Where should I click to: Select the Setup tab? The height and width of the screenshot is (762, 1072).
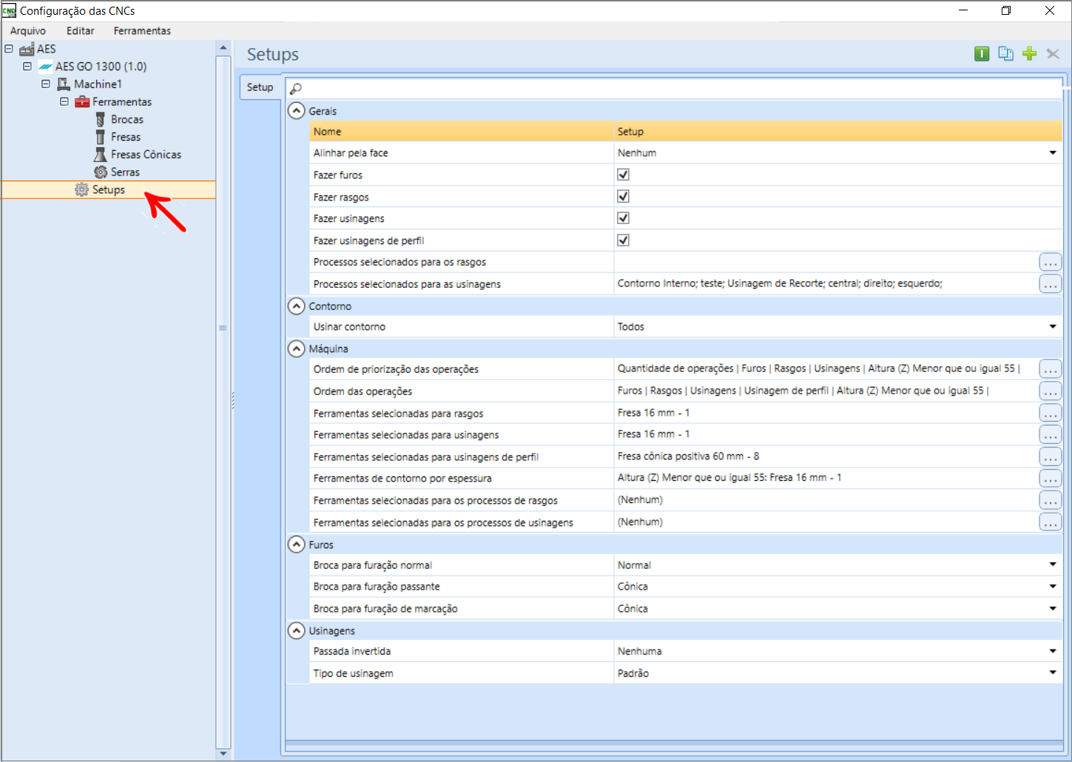tap(260, 87)
